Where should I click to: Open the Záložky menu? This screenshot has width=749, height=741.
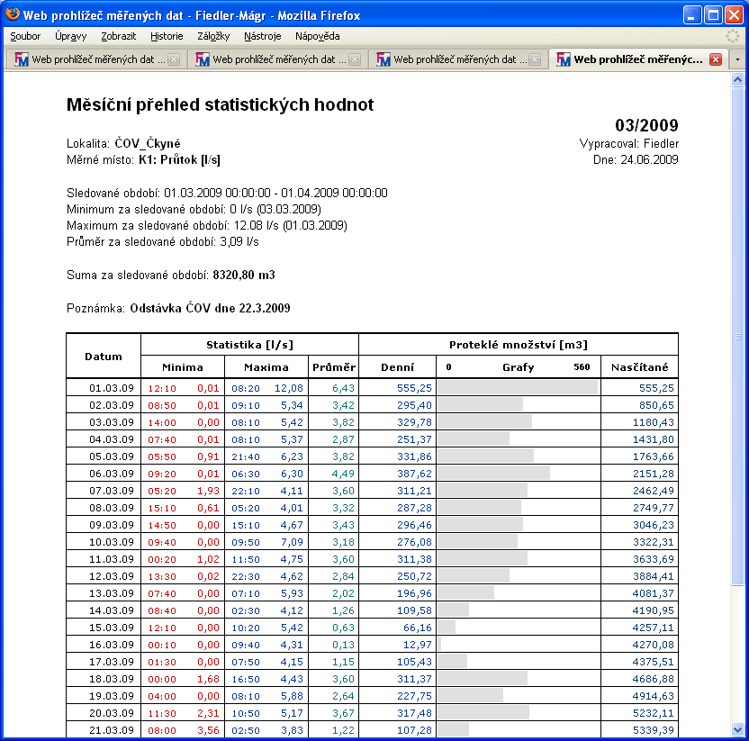(213, 36)
